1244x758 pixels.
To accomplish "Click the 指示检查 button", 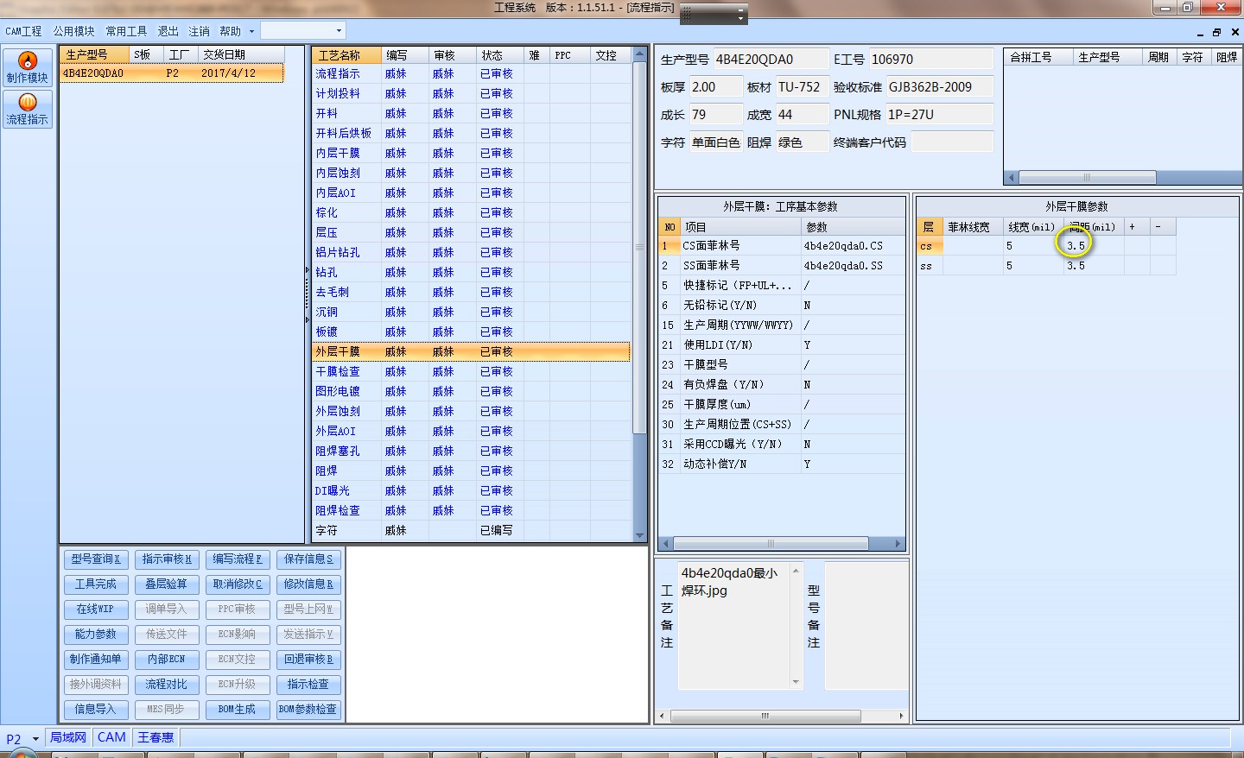I will click(x=308, y=685).
